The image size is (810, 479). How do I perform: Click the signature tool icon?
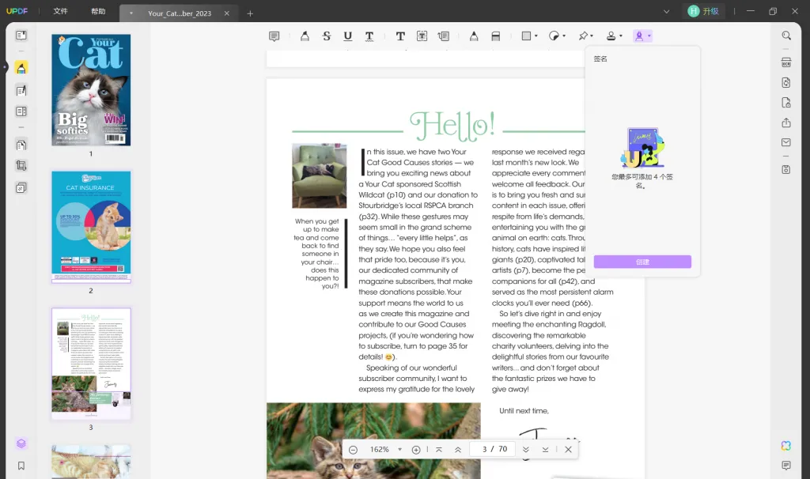point(639,36)
